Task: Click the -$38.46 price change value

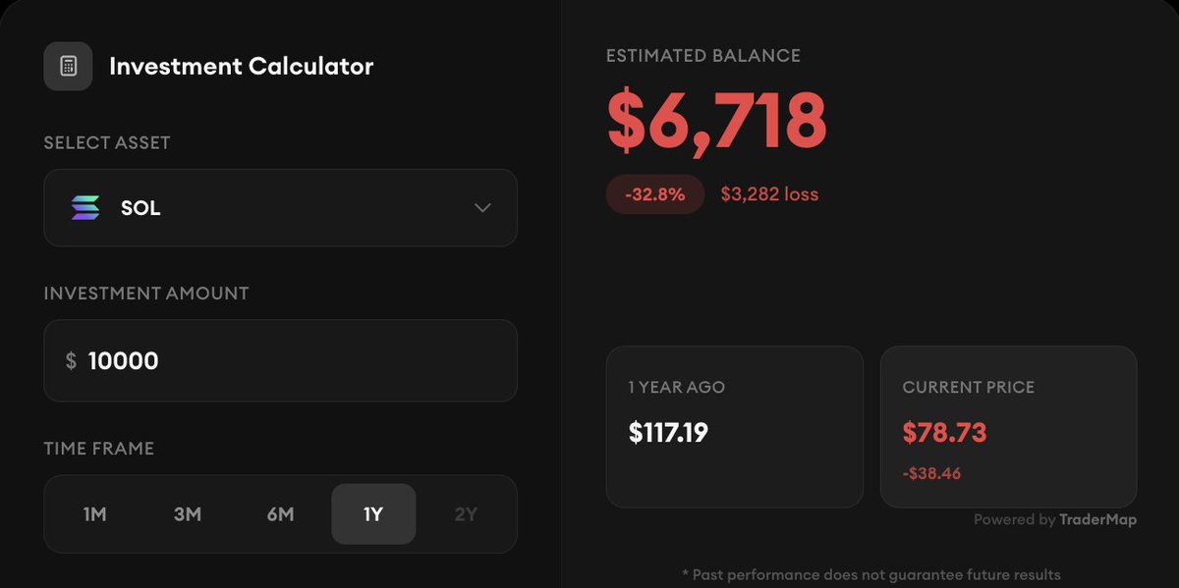Action: [x=931, y=474]
